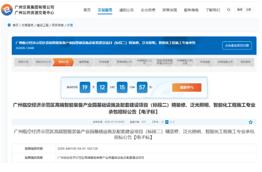Click 建设工程 in the breadcrumb
This screenshot has height=172, width=262.
pyautogui.click(x=43, y=25)
